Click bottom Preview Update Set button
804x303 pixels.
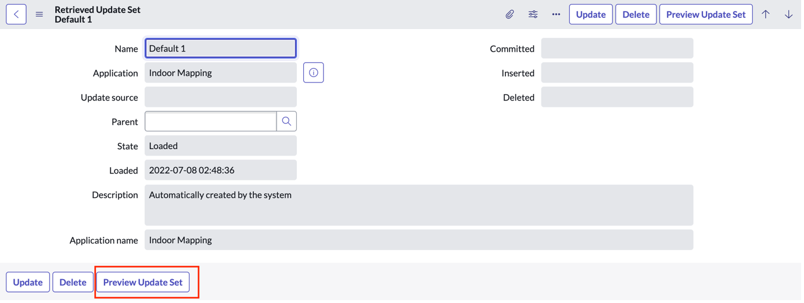pos(143,283)
